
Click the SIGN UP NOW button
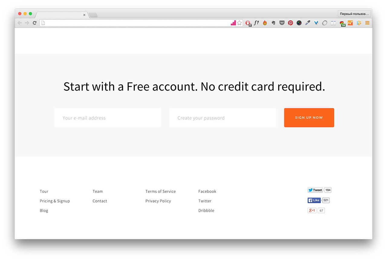[309, 118]
